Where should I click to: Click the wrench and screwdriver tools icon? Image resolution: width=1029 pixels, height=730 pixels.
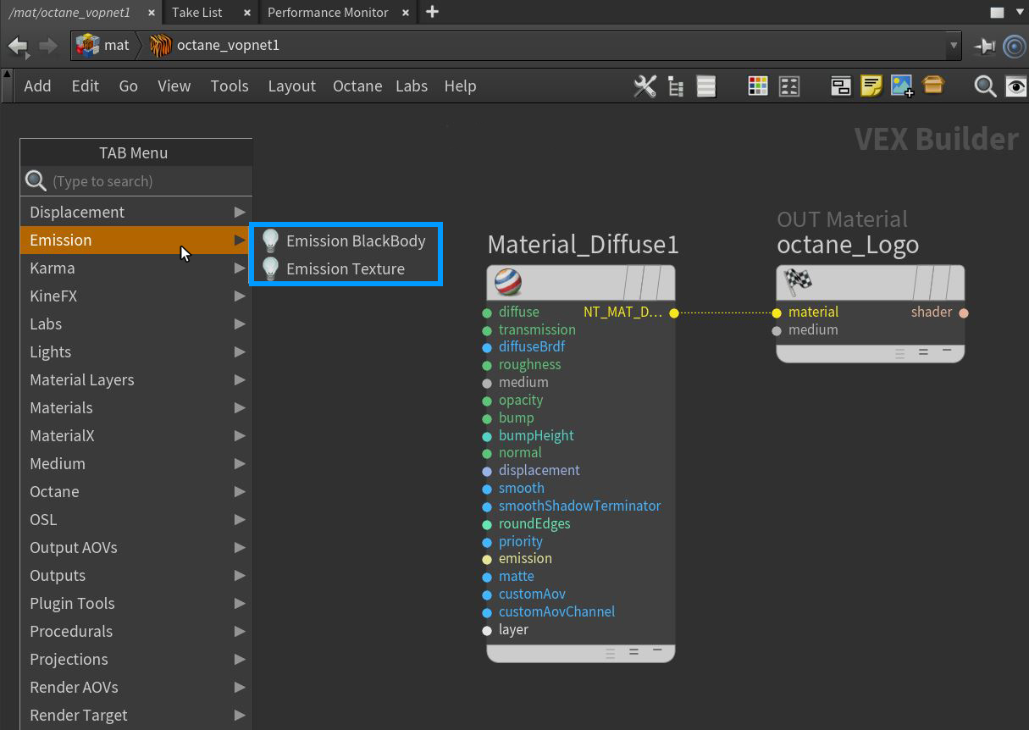645,86
